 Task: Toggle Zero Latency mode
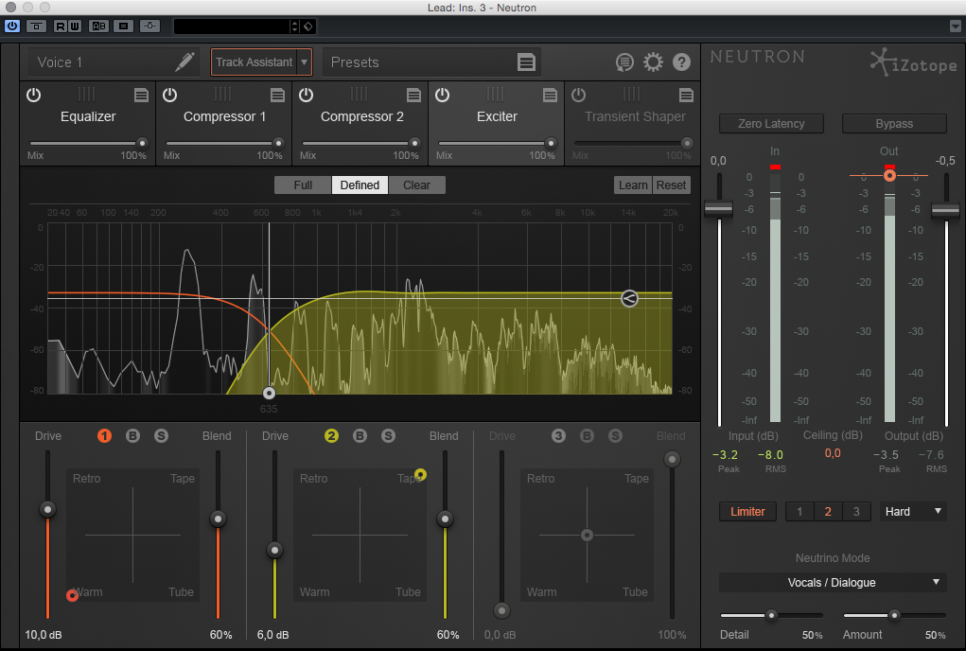tap(771, 123)
